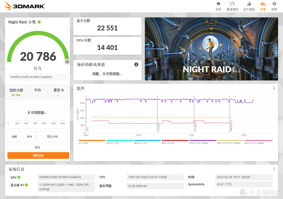Click the Night Raid artwork thumbnail
This screenshot has width=283, height=199.
[x=211, y=49]
